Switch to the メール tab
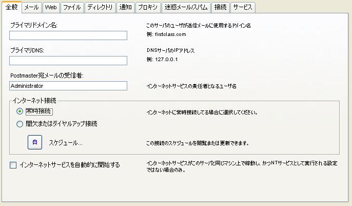The image size is (352, 206). coord(31,7)
